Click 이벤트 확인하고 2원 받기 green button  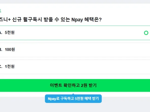(75, 85)
